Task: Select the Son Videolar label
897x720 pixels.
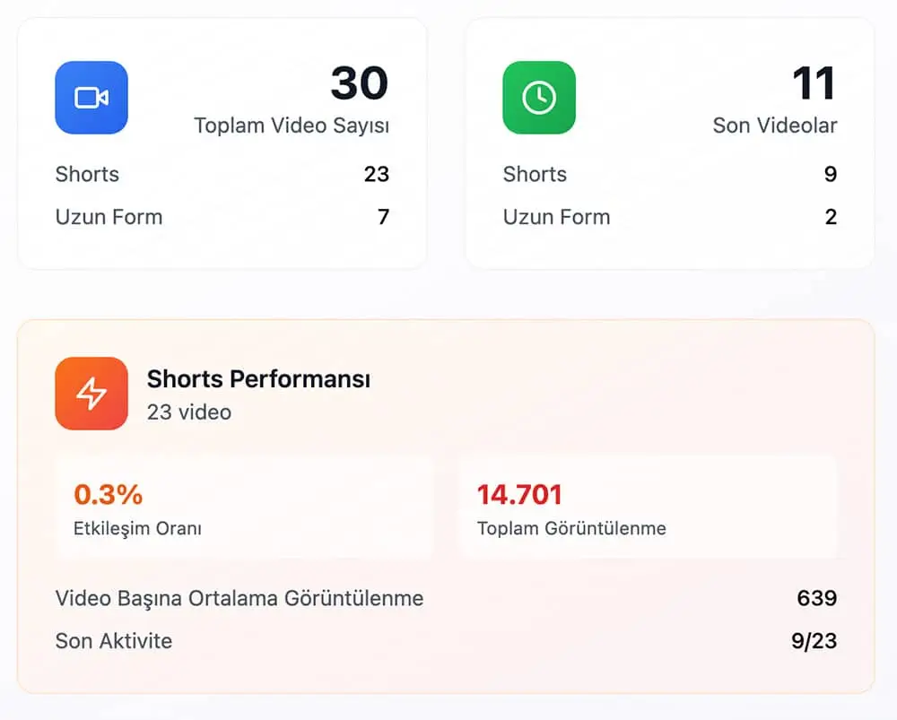Action: pyautogui.click(x=775, y=126)
